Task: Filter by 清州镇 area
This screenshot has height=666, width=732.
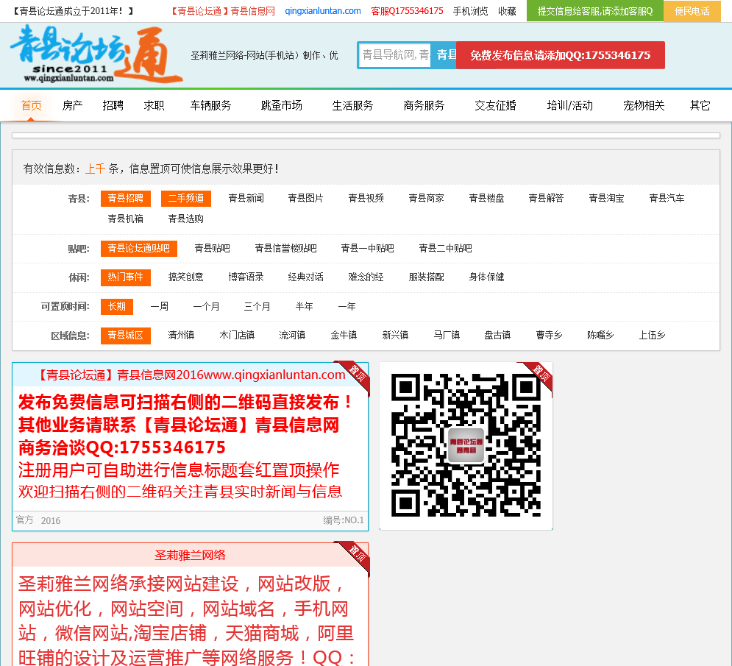Action: (x=181, y=336)
